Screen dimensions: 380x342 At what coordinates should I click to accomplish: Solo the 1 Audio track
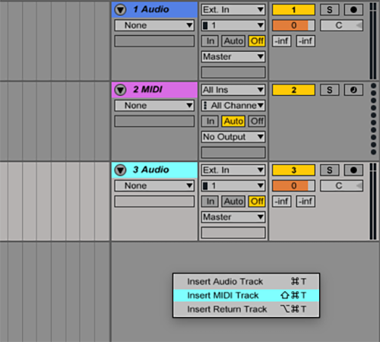pos(329,10)
